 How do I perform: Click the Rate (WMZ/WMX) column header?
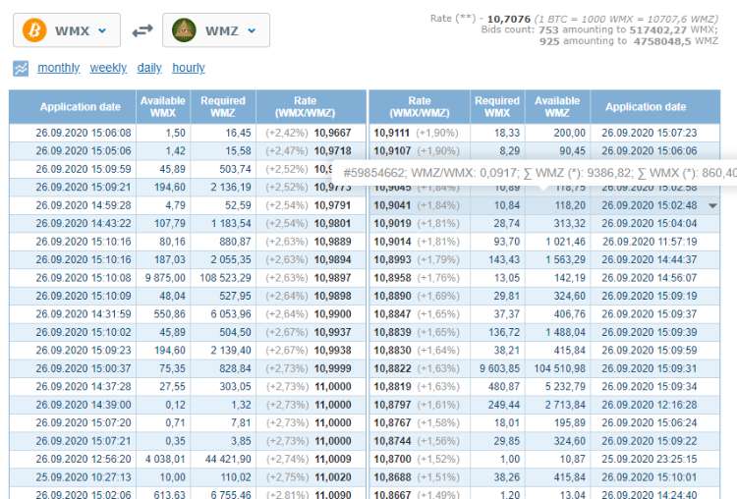pyautogui.click(x=420, y=107)
